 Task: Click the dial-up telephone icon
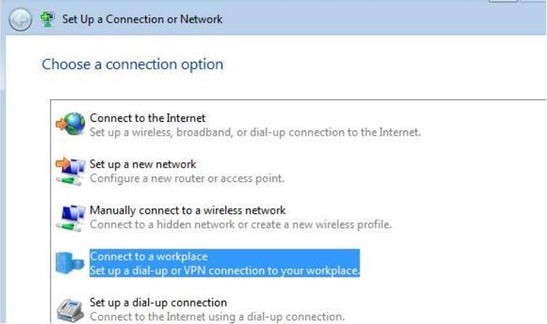[70, 309]
